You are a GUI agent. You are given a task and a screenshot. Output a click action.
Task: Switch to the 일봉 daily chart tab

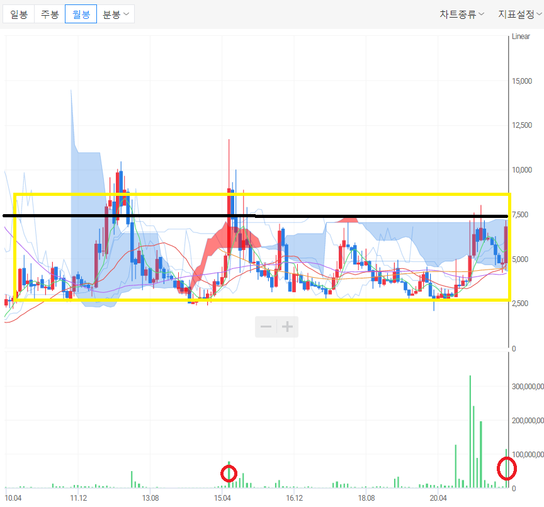coord(19,14)
